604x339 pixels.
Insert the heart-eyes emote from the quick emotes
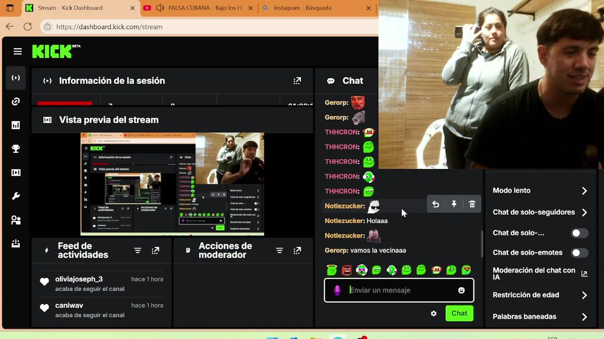[466, 270]
